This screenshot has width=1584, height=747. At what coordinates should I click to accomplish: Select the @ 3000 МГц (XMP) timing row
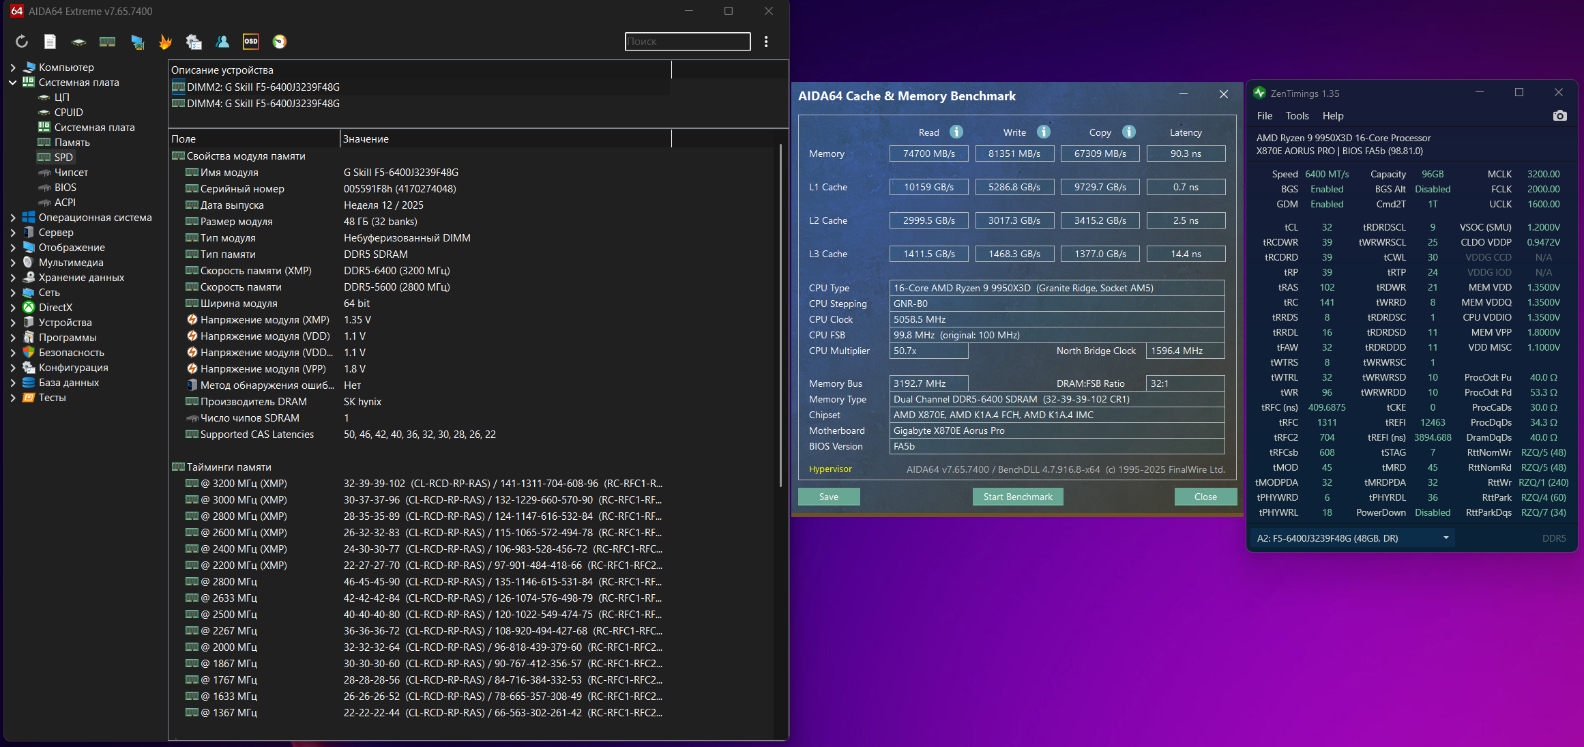[x=423, y=500]
